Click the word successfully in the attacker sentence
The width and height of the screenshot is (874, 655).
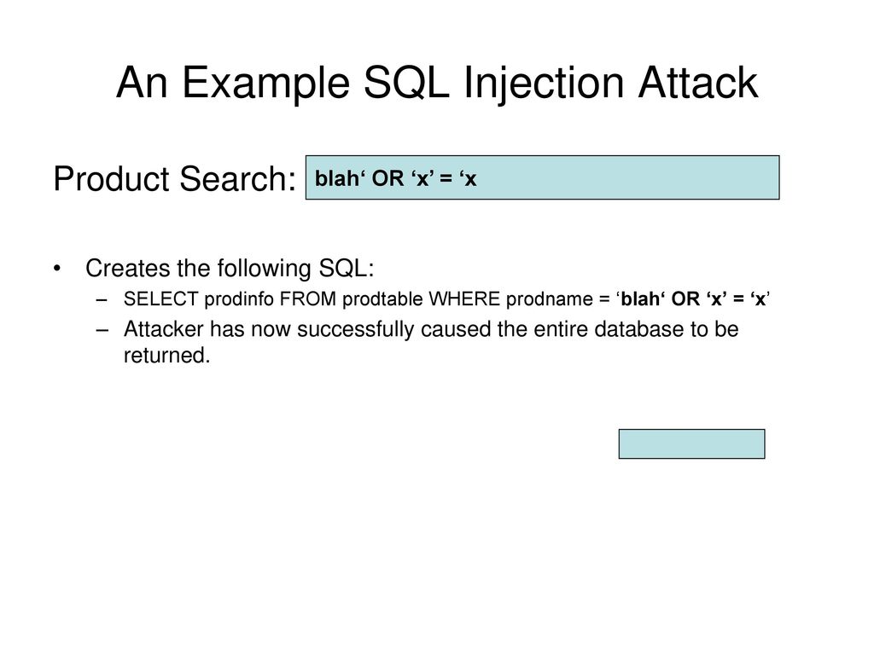pyautogui.click(x=356, y=330)
